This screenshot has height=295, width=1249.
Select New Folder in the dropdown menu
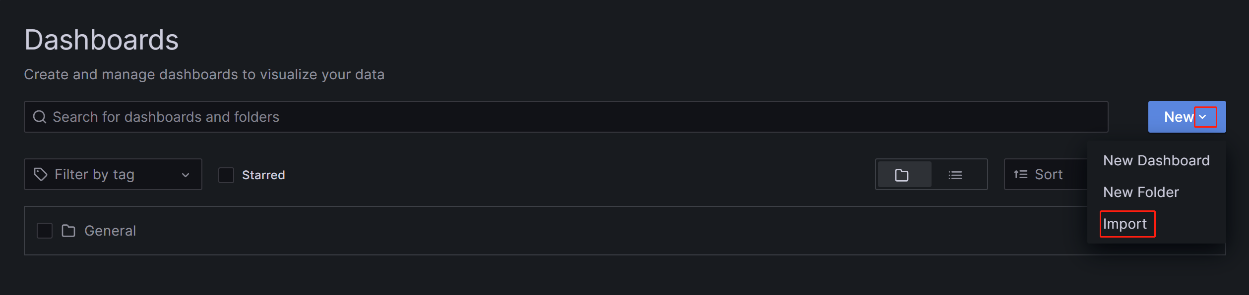tap(1141, 192)
